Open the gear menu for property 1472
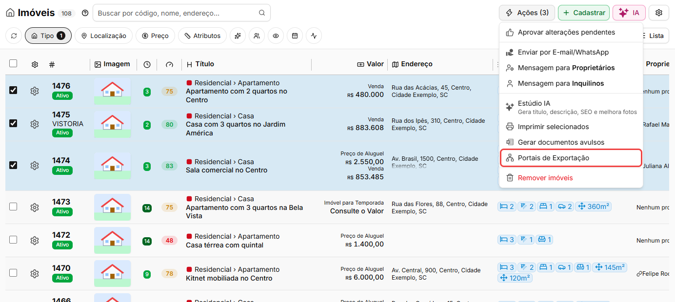Image resolution: width=675 pixels, height=302 pixels. 34,240
